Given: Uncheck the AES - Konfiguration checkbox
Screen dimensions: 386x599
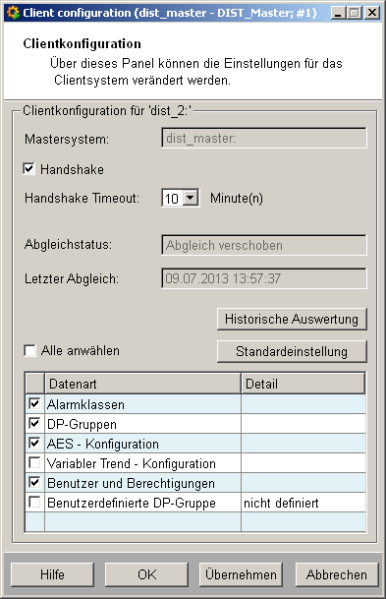Looking at the screenshot, I should coord(34,444).
